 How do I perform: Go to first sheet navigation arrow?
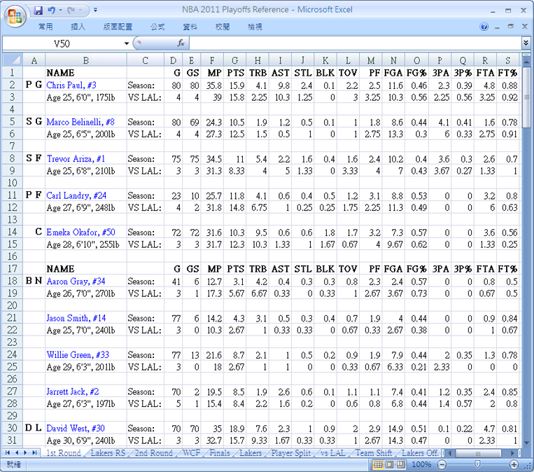(8, 453)
